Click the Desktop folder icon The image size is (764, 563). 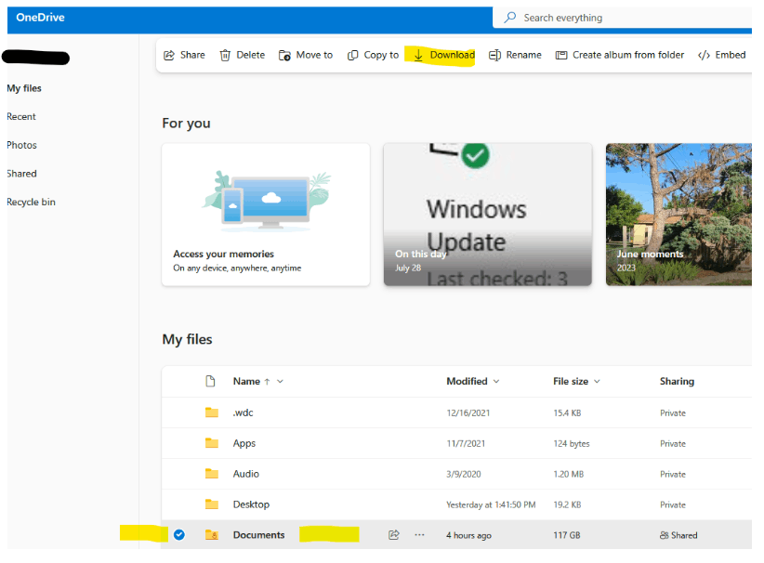(x=212, y=504)
